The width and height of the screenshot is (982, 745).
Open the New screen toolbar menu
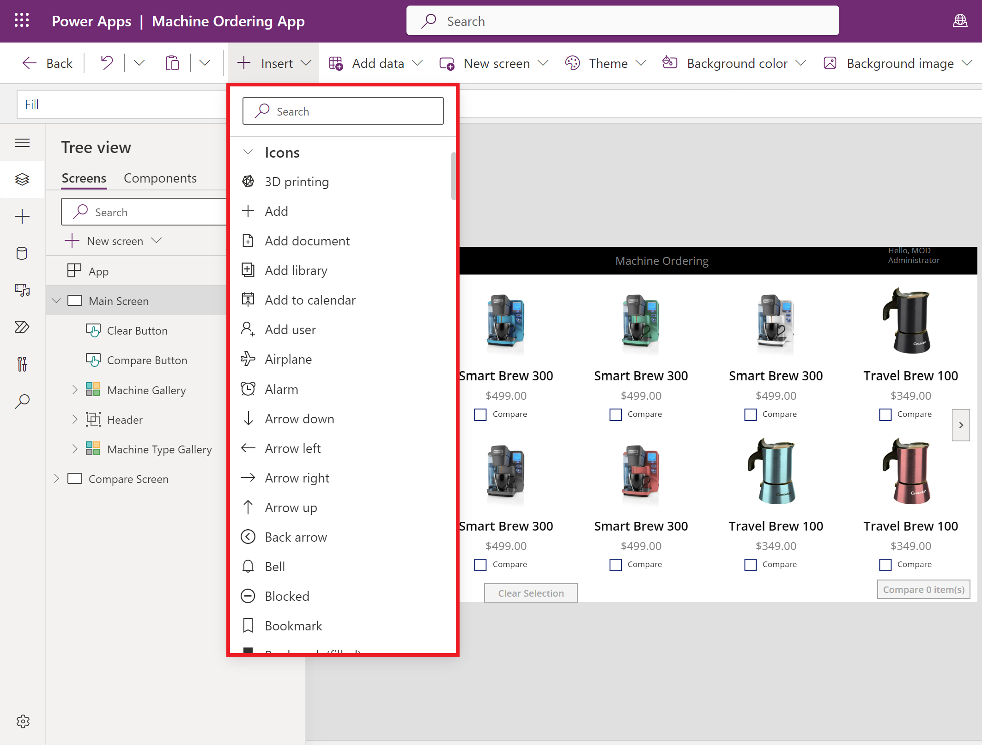494,63
